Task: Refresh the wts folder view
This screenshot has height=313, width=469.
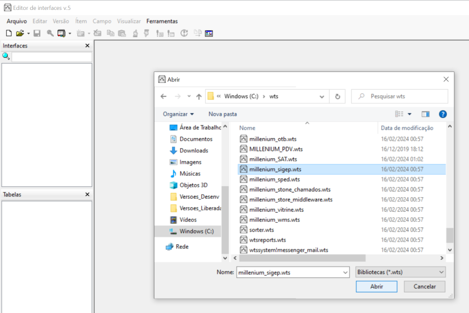Action: click(337, 97)
